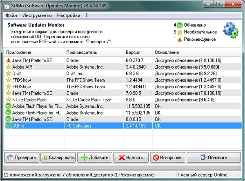The height and width of the screenshot is (181, 245).
Task: Open the ? help menu
Action: tap(87, 15)
